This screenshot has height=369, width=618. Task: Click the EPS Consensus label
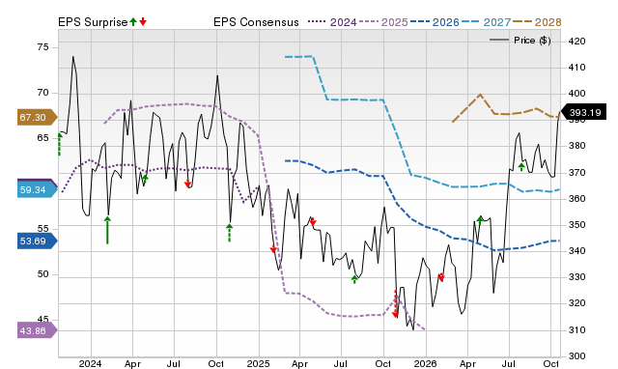[x=256, y=22]
